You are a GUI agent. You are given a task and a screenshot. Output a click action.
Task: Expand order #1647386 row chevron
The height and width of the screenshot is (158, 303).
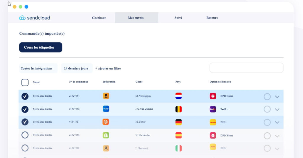(x=277, y=109)
